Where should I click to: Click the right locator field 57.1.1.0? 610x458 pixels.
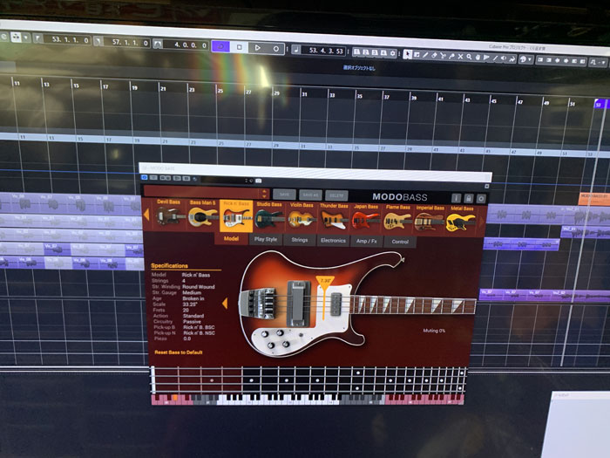[127, 42]
